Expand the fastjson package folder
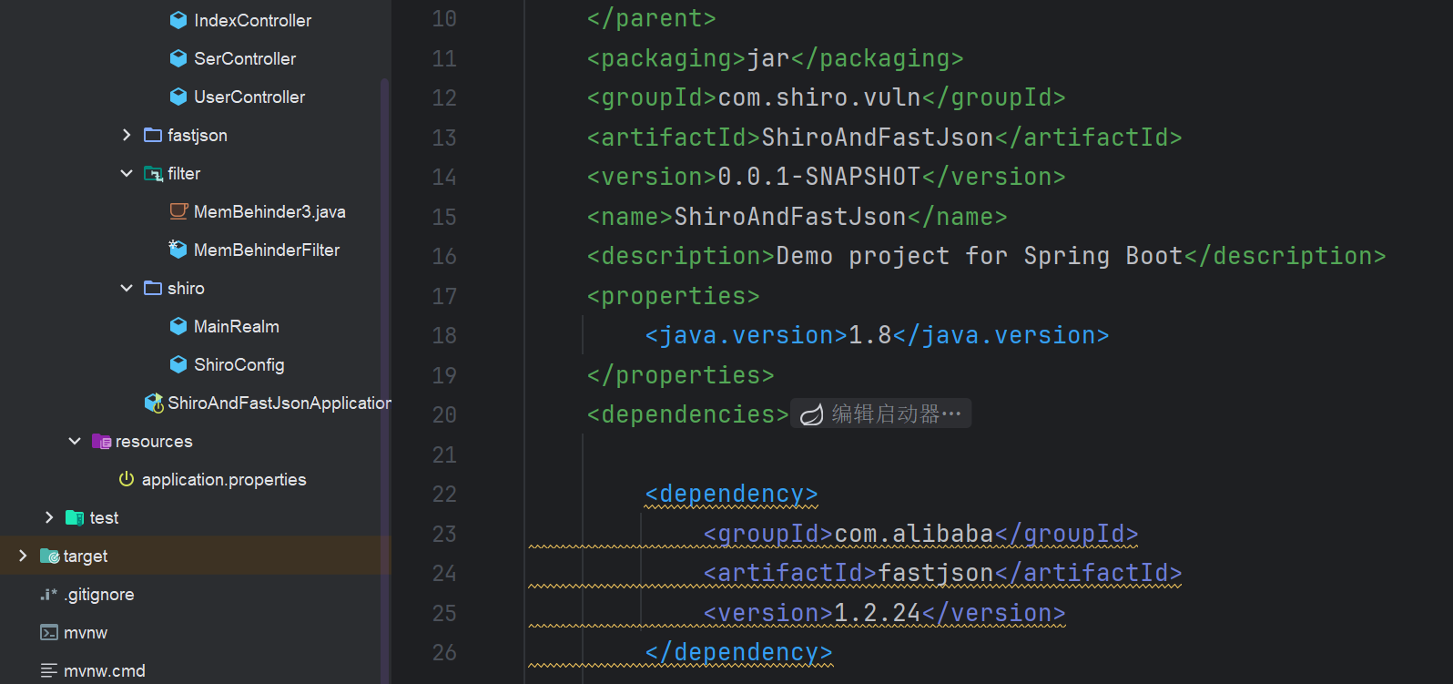1453x684 pixels. pos(127,135)
